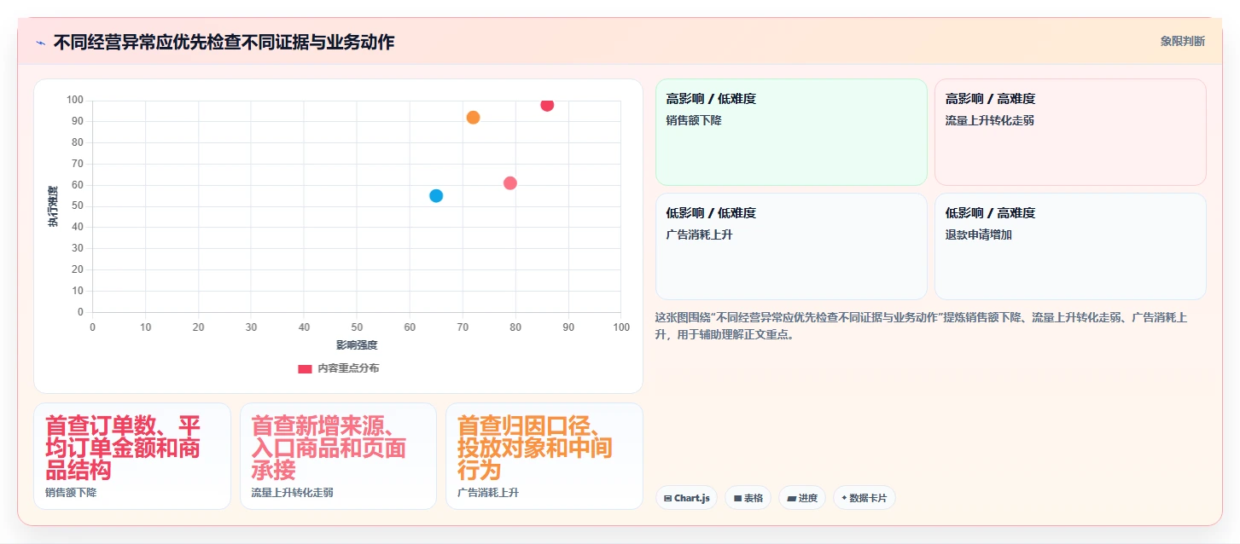Click the 执行难度 axis label

tap(53, 206)
